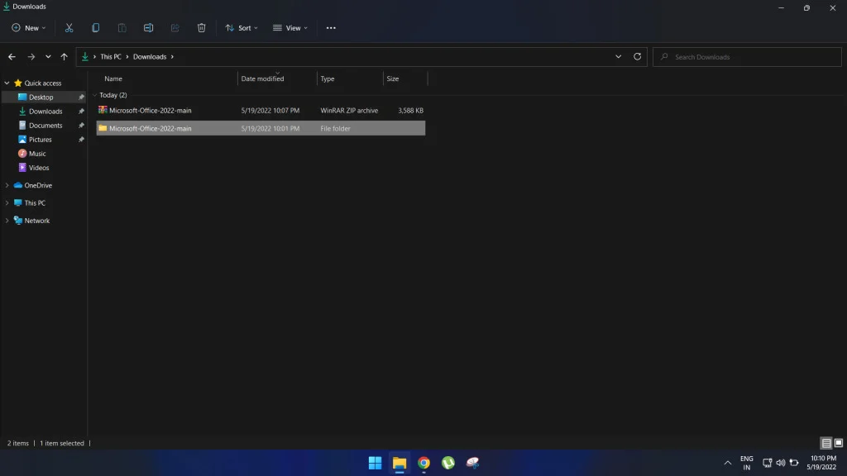Viewport: 847px width, 476px height.
Task: Click File Explorer on the taskbar
Action: (x=400, y=463)
